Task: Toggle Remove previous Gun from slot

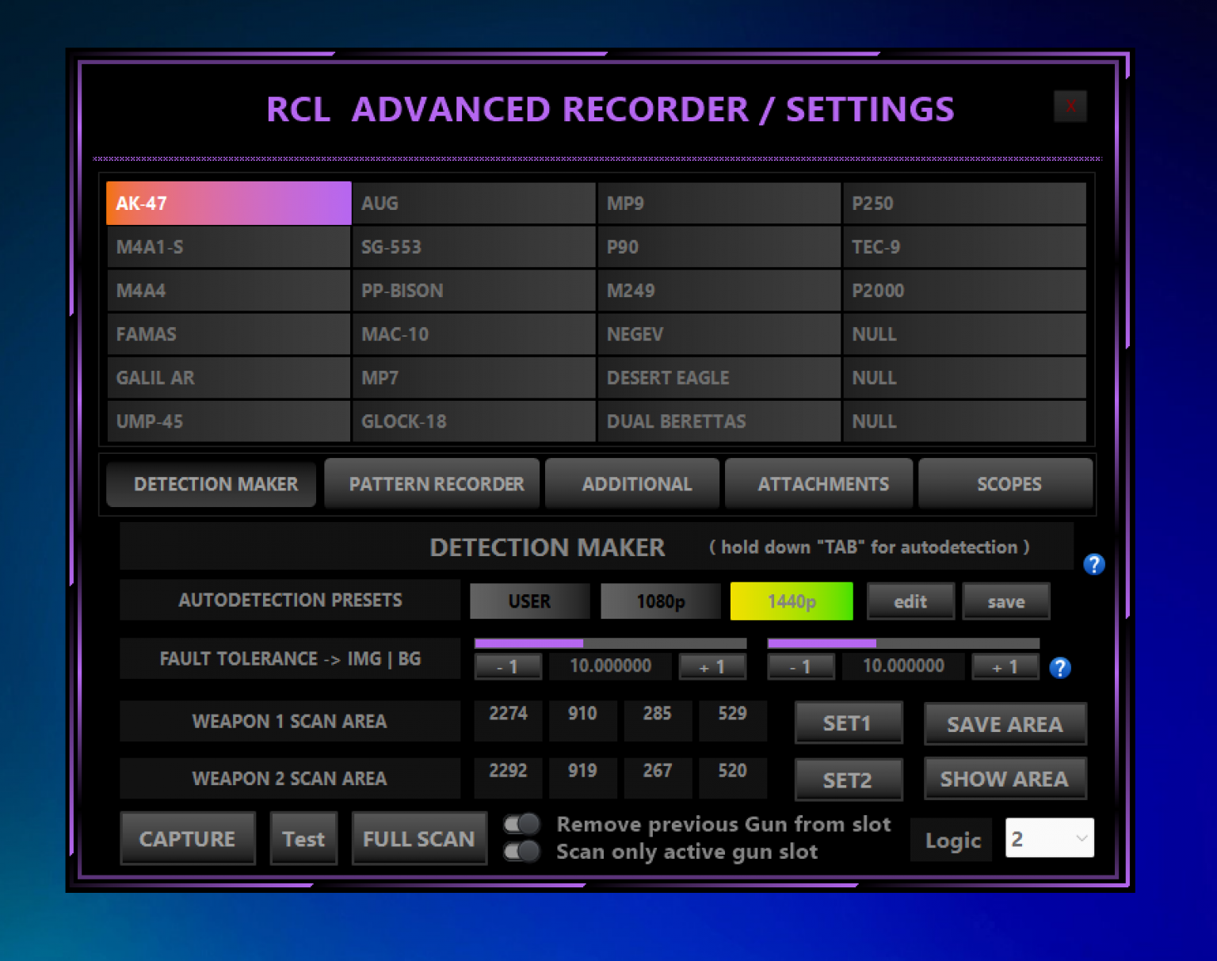Action: click(521, 824)
